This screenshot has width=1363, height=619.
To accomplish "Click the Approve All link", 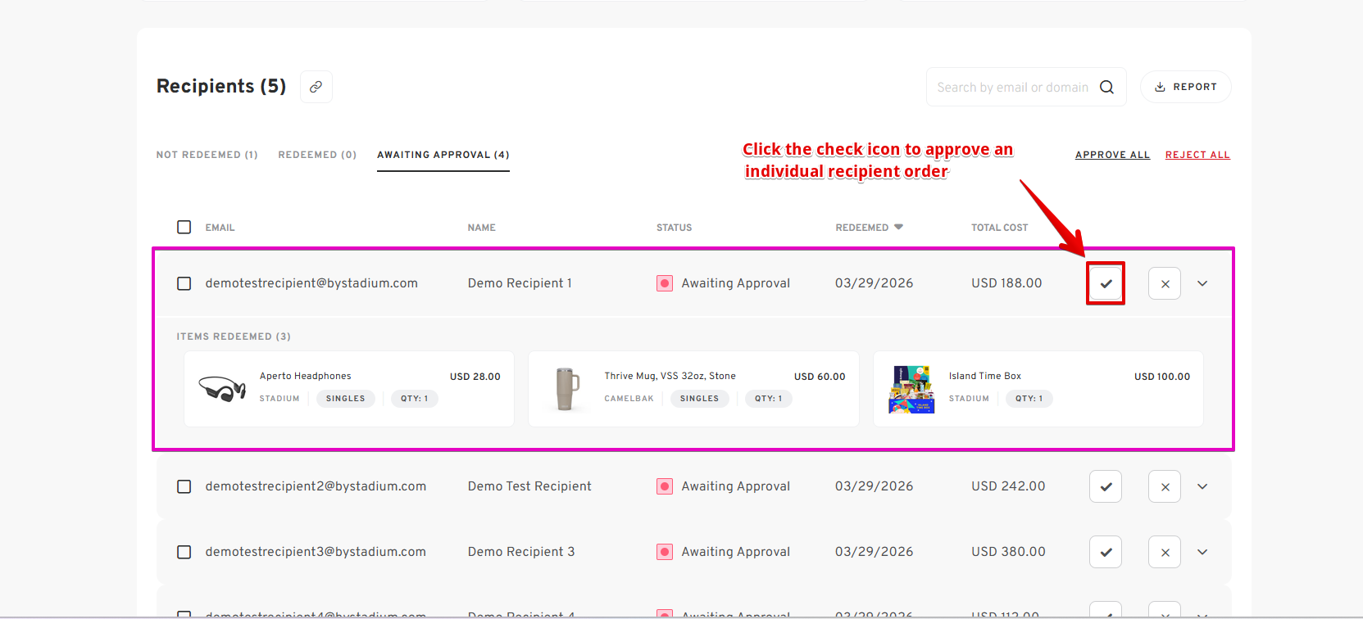I will (x=1112, y=155).
